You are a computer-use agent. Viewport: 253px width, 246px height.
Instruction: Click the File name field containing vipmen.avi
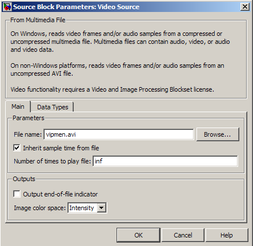tap(119, 134)
